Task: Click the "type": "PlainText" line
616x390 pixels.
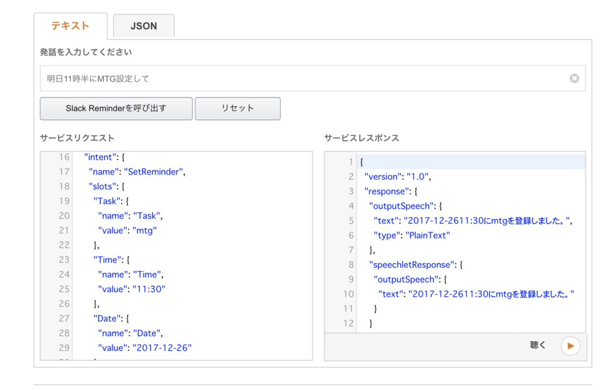Action: (x=411, y=235)
